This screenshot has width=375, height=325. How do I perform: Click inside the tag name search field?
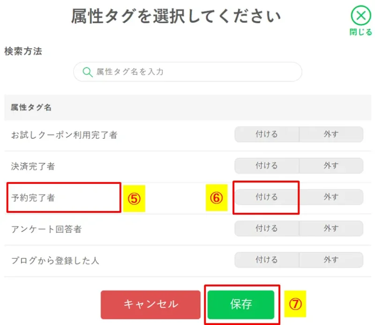(x=187, y=71)
